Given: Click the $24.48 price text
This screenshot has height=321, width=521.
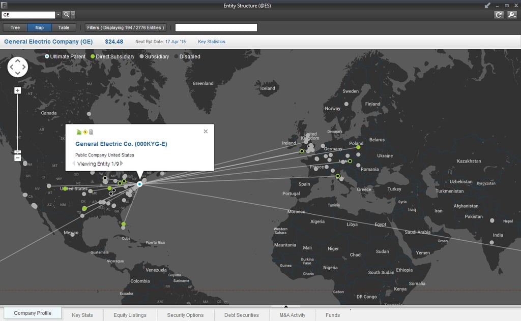Looking at the screenshot, I should (114, 42).
